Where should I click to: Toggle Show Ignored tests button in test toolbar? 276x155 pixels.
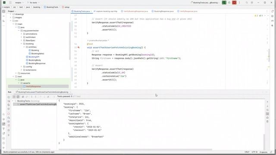coord(18,96)
